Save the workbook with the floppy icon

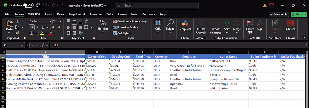tap(38, 6)
